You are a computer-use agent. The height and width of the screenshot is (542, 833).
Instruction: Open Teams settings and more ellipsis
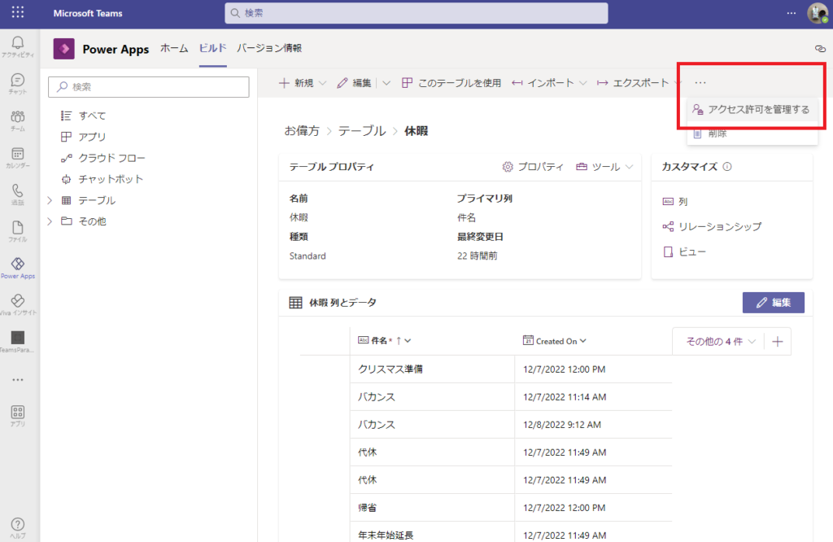click(x=791, y=13)
